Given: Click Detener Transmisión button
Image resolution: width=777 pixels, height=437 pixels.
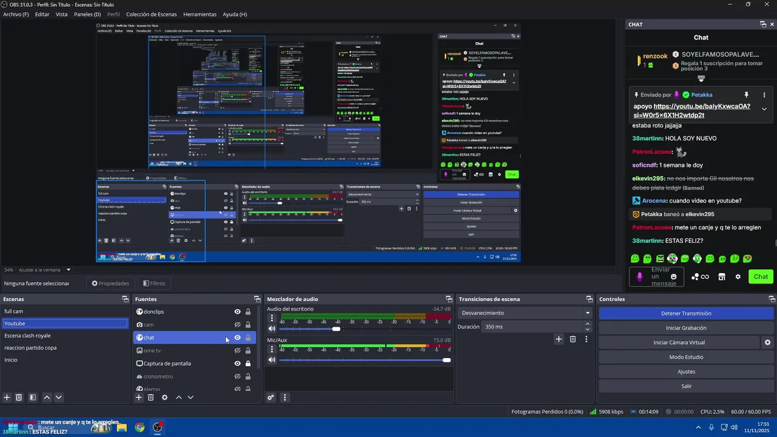Looking at the screenshot, I should click(x=686, y=313).
